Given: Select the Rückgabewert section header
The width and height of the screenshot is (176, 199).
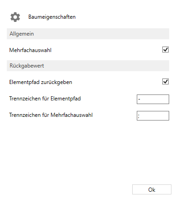Looking at the screenshot, I should pos(88,66).
